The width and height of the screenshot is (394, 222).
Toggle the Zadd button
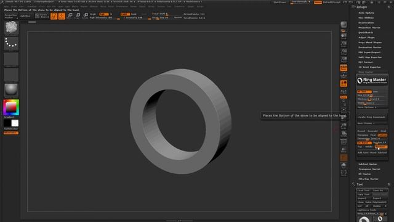125,14
